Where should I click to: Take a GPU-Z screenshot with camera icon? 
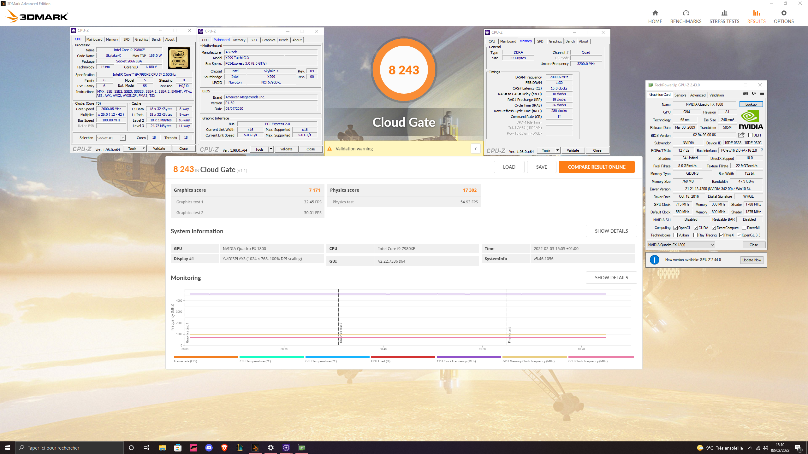pyautogui.click(x=746, y=93)
